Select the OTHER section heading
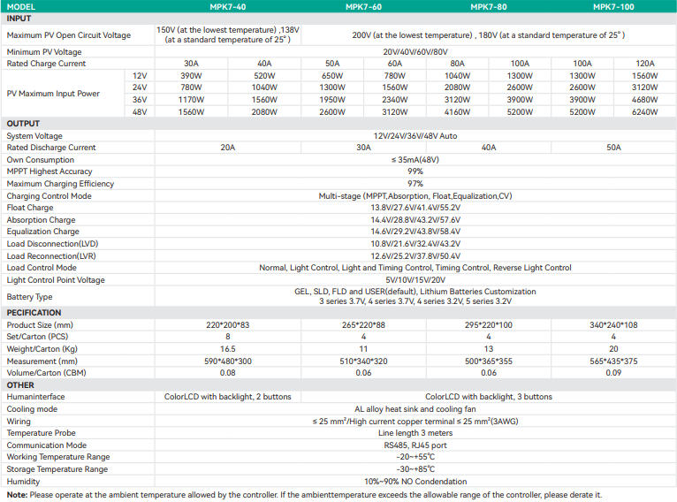Viewport: 677px width, 502px height. tap(20, 385)
